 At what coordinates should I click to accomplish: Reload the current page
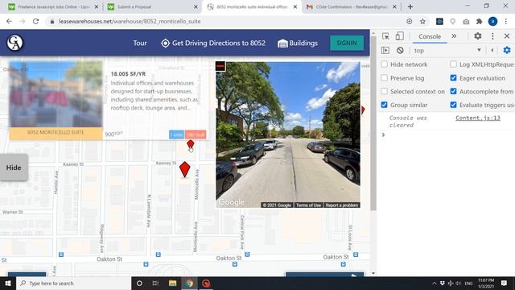[x=35, y=22]
